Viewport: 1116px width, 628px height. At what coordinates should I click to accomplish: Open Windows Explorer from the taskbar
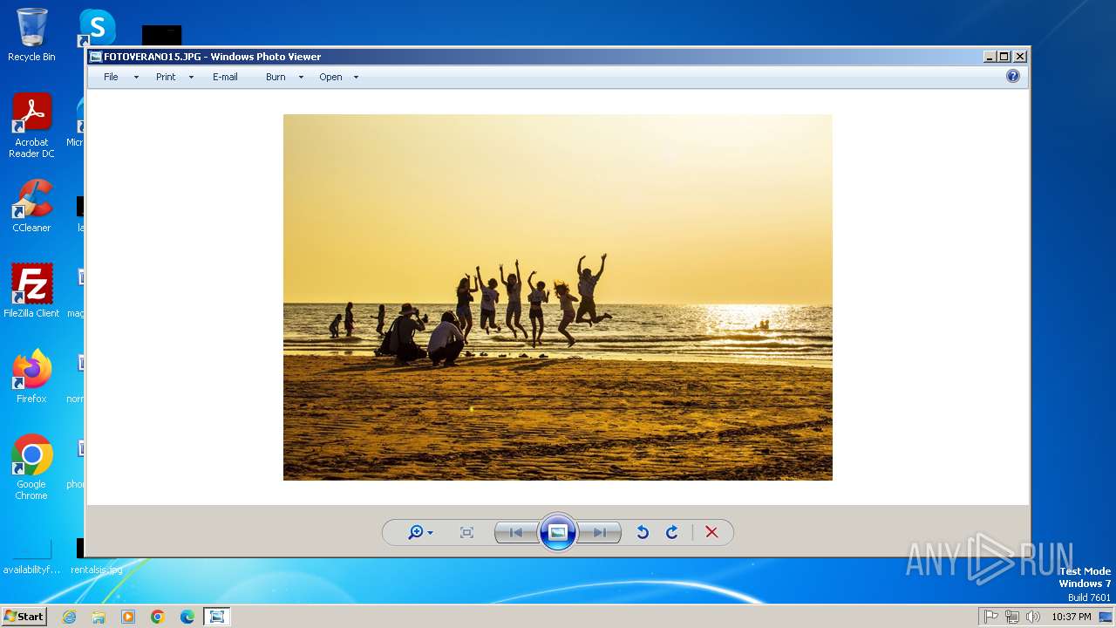click(99, 617)
